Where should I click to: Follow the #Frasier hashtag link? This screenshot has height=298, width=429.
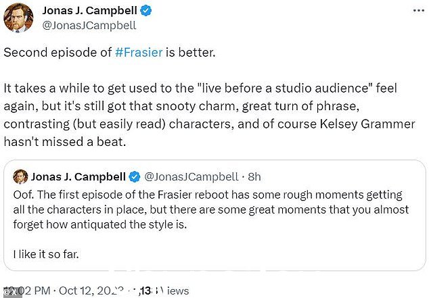point(139,52)
